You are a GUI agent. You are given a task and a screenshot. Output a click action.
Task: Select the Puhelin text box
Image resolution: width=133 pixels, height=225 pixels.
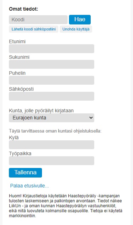[x=52, y=80]
